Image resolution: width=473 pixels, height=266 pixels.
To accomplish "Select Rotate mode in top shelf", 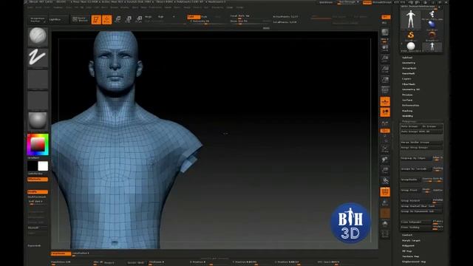I will click(x=139, y=19).
